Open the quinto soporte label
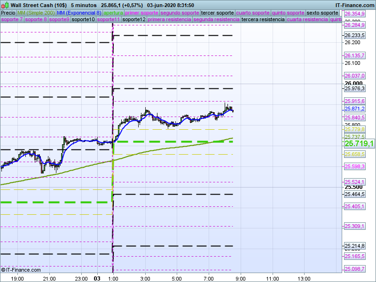 tap(288, 13)
